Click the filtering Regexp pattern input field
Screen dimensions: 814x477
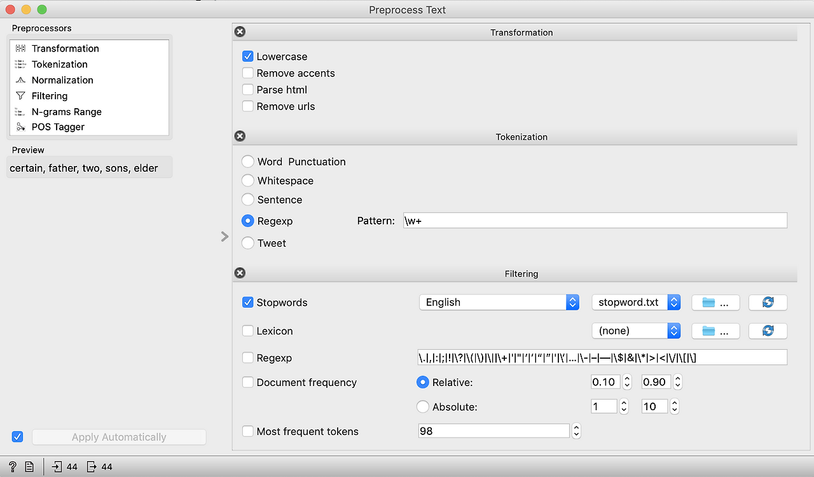coord(602,357)
